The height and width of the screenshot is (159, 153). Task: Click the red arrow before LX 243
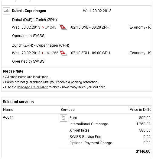click(43, 27)
